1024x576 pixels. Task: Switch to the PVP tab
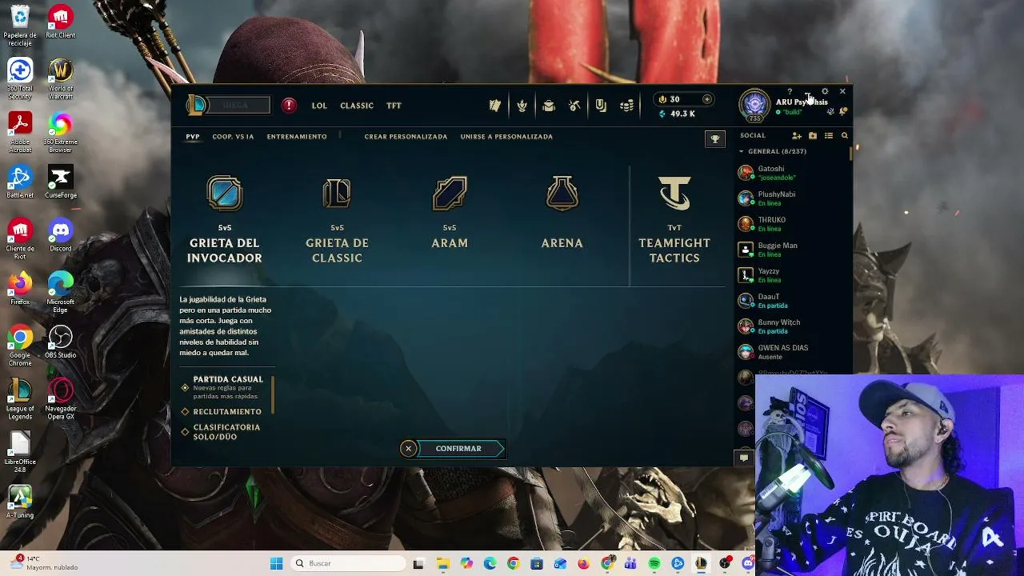(x=193, y=137)
